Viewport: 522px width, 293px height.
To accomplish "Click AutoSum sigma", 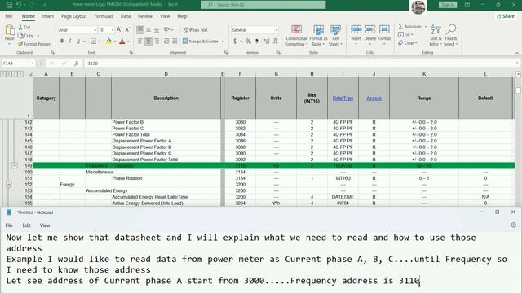I will click(x=409, y=26).
